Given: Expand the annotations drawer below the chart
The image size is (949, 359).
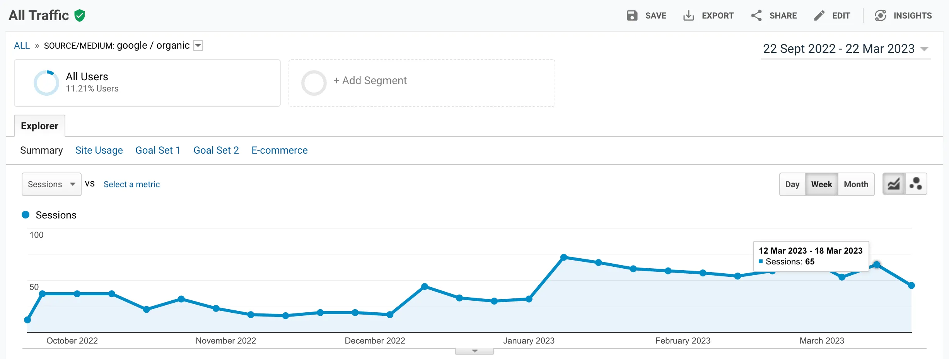Looking at the screenshot, I should click(x=474, y=351).
